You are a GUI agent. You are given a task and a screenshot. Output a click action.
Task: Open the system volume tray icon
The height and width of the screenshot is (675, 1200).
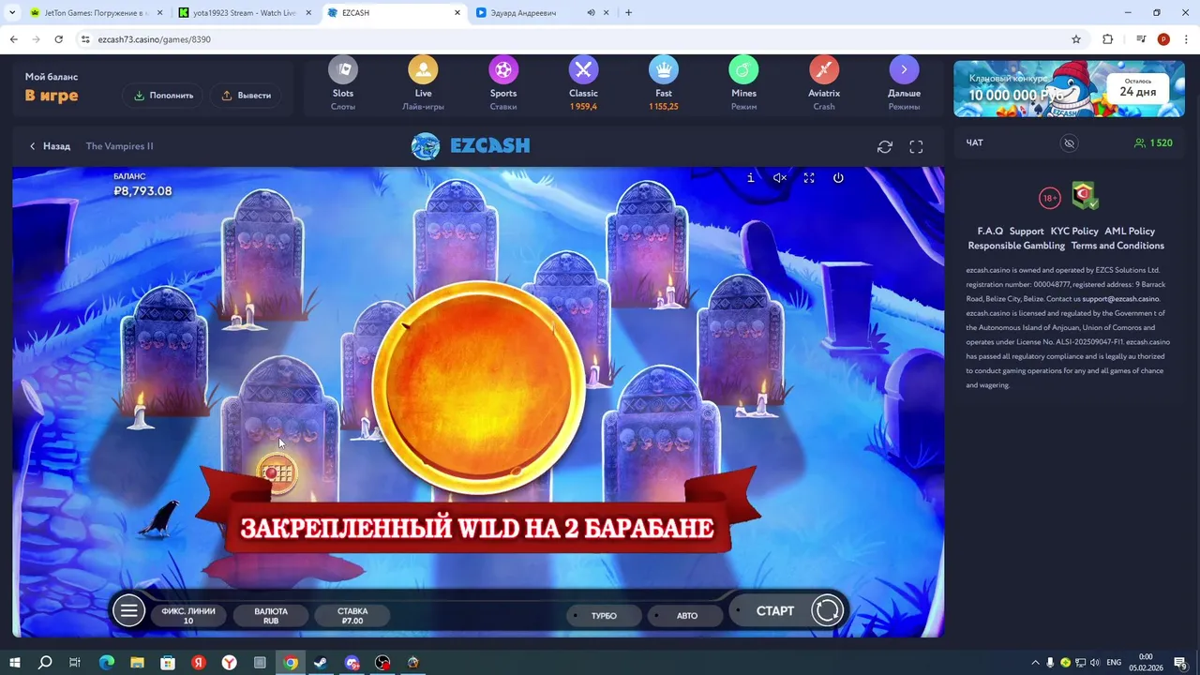[x=1095, y=663]
